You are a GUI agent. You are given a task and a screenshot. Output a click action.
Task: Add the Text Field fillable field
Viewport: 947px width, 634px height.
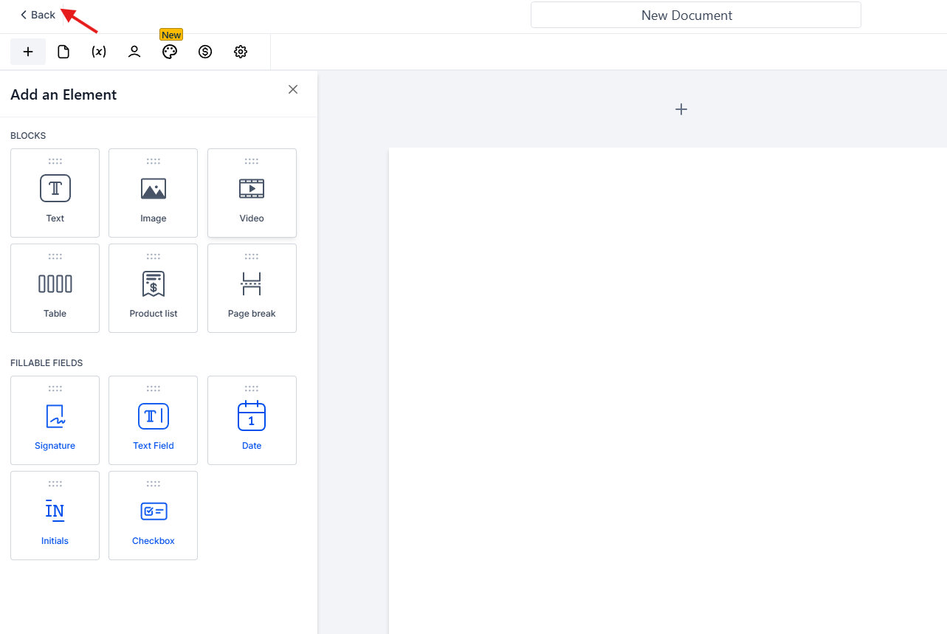154,420
